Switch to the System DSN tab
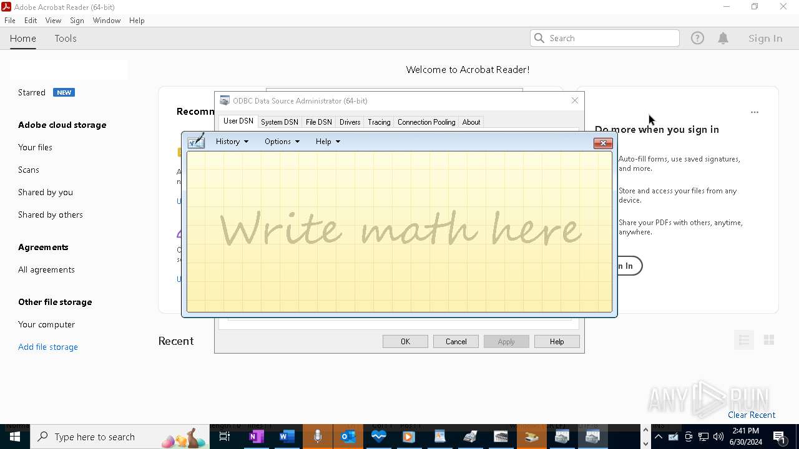Image resolution: width=799 pixels, height=449 pixels. pyautogui.click(x=280, y=122)
